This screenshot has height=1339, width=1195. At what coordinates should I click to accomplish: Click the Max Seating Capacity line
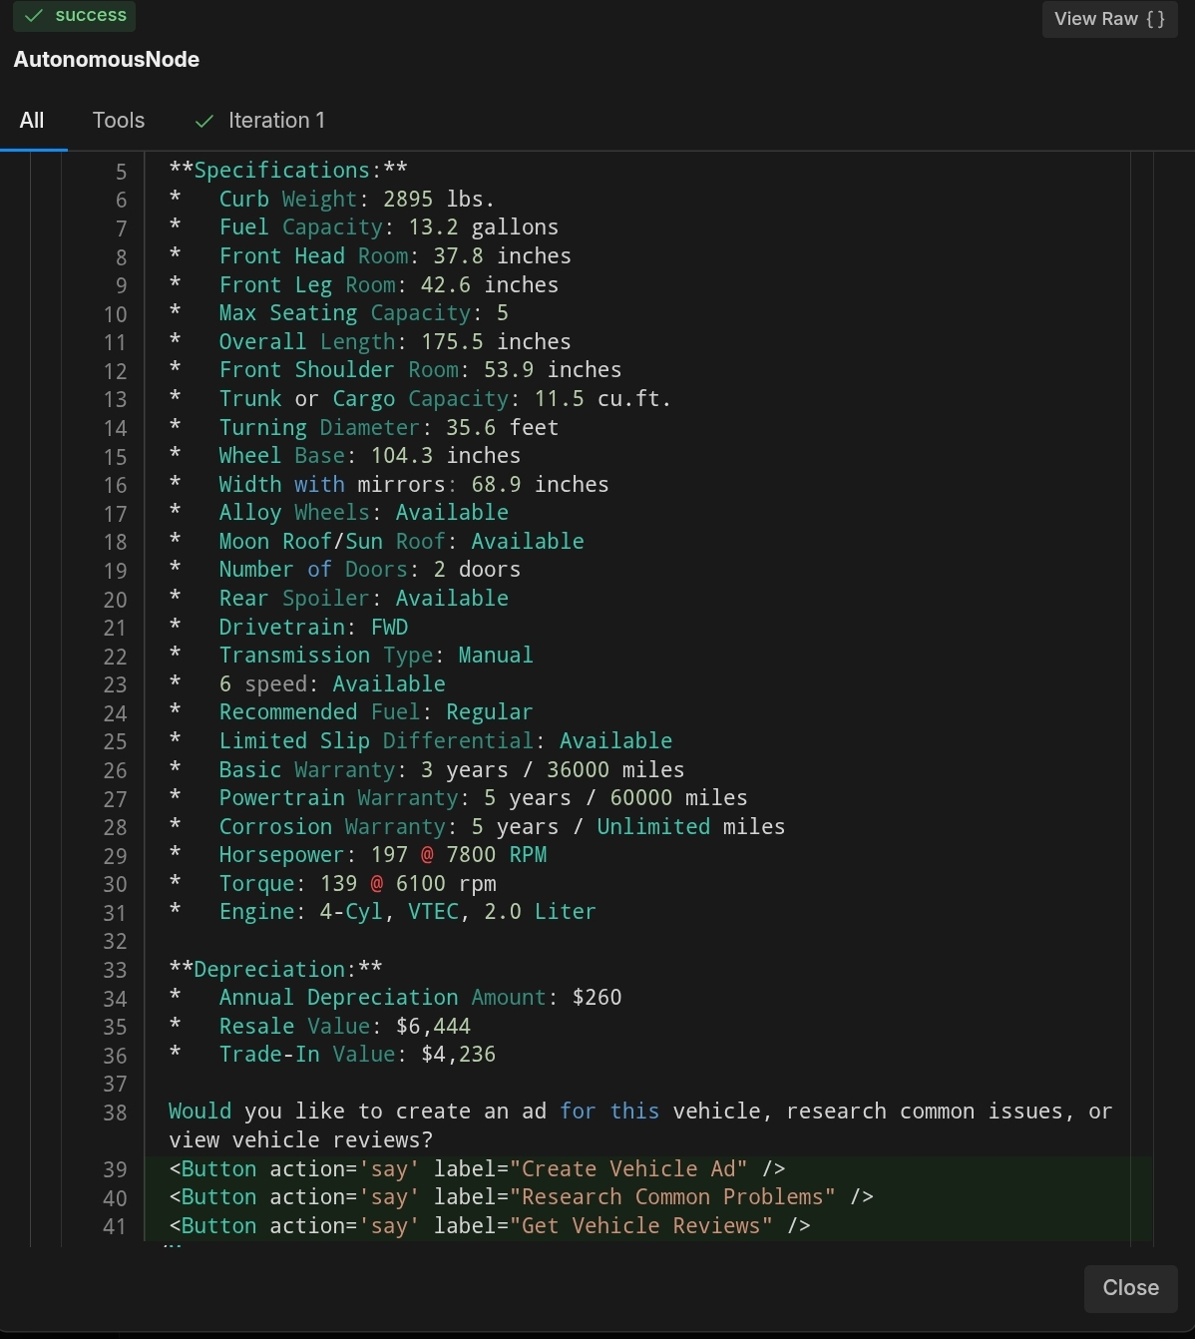point(339,313)
